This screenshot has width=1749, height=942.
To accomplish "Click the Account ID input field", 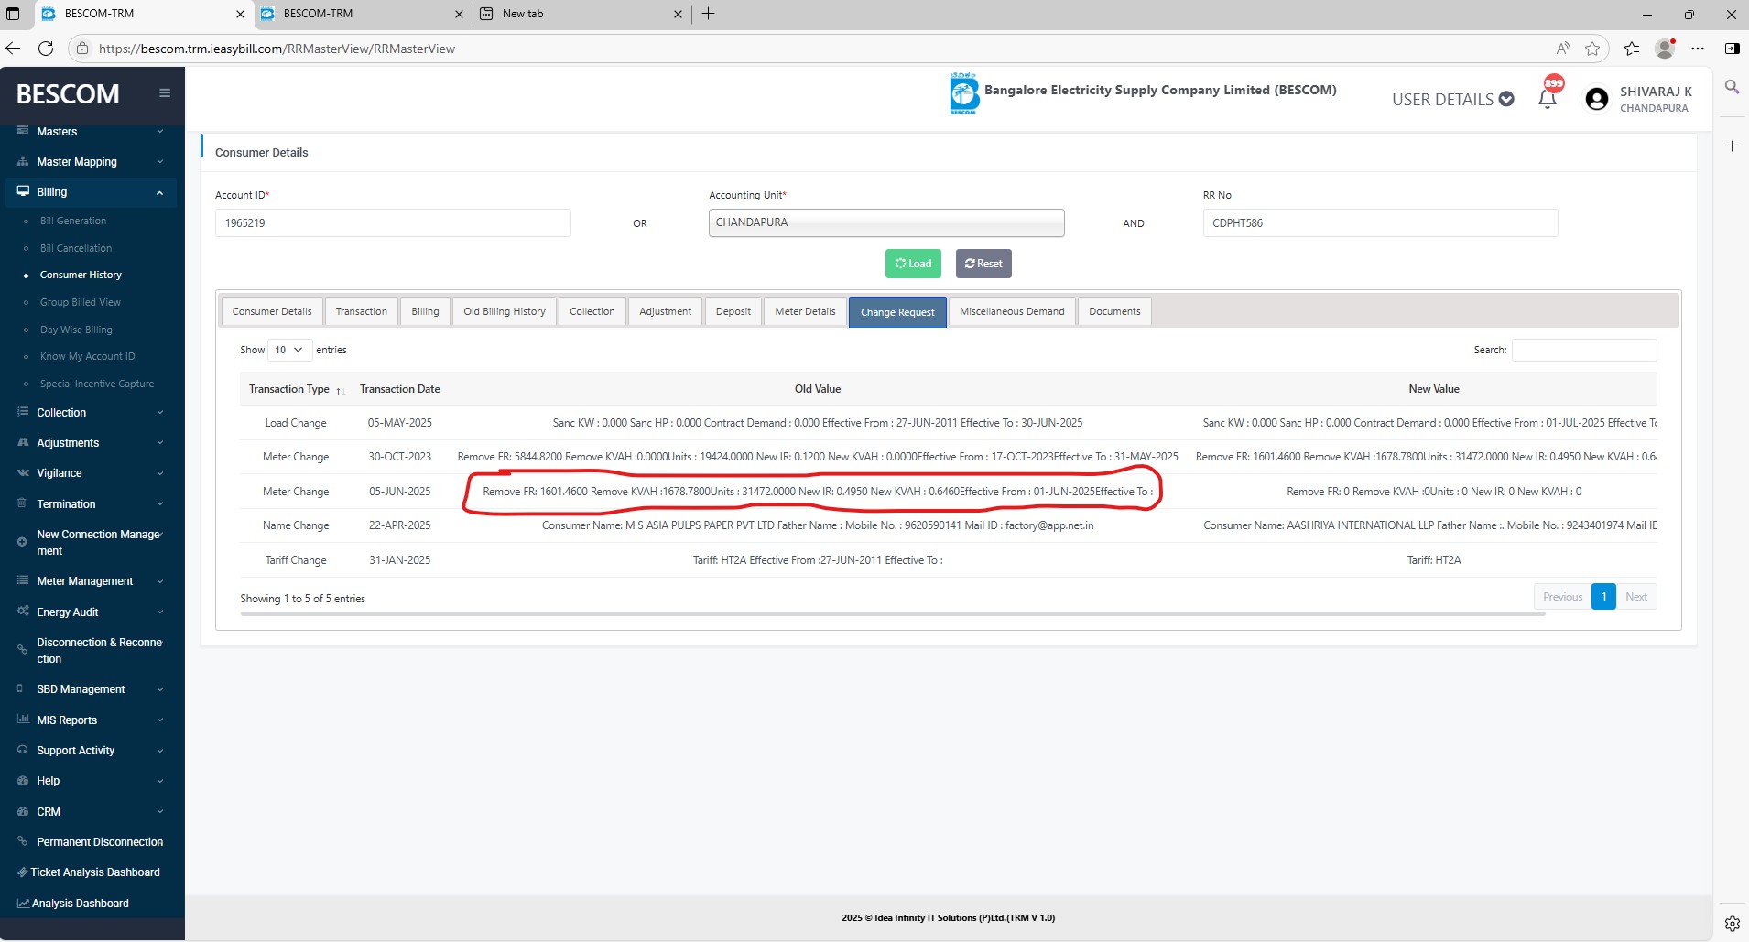I will click(393, 222).
